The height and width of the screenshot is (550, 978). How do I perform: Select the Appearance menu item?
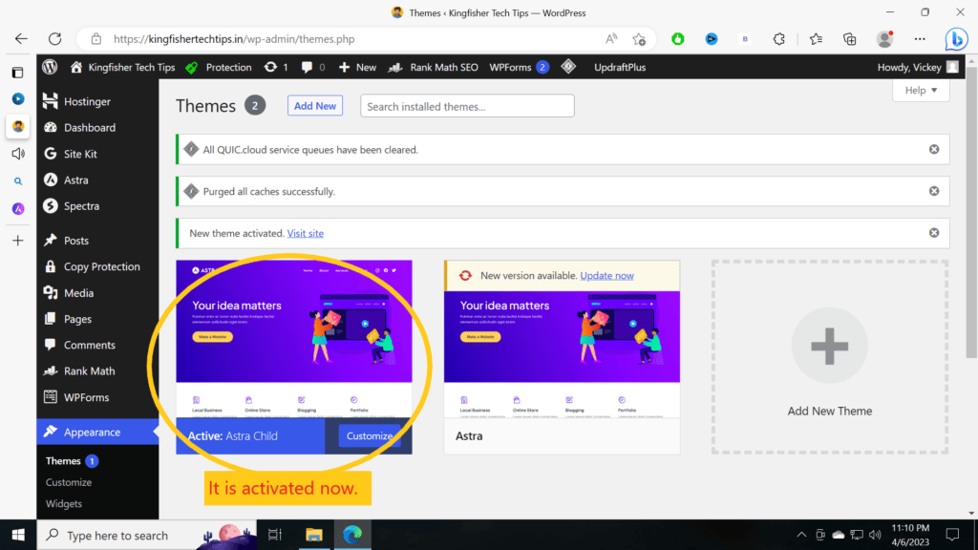point(98,432)
